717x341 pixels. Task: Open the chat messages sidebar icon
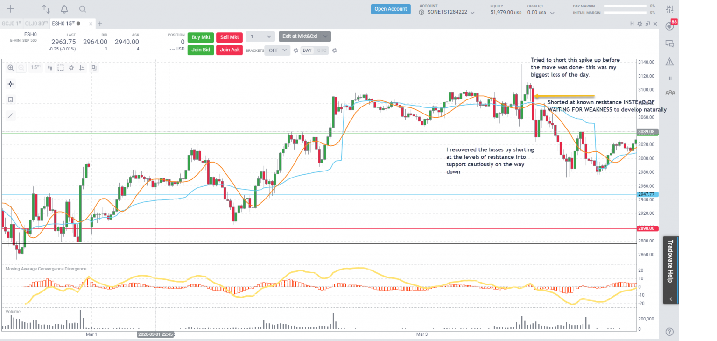point(669,44)
